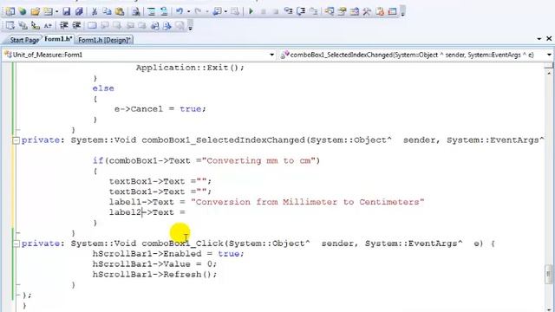Click the New Project toolbar icon
The height and width of the screenshot is (312, 555).
(10, 11)
